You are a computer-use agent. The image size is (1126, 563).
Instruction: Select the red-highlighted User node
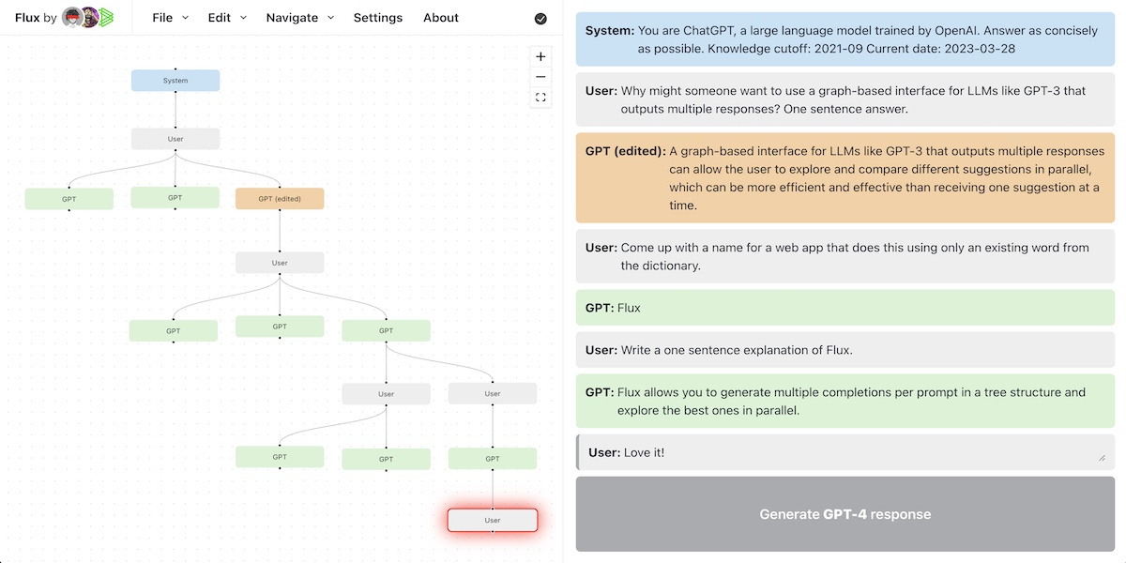(493, 520)
